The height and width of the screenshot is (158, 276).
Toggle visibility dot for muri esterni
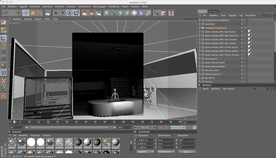[x=241, y=59]
